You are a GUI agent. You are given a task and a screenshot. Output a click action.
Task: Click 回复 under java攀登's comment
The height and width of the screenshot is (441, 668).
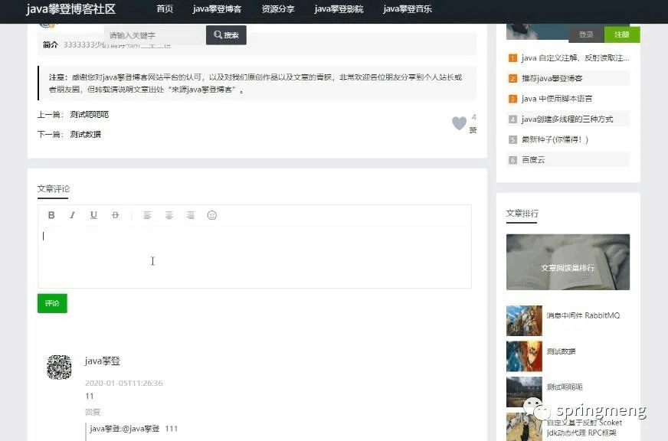(x=93, y=412)
